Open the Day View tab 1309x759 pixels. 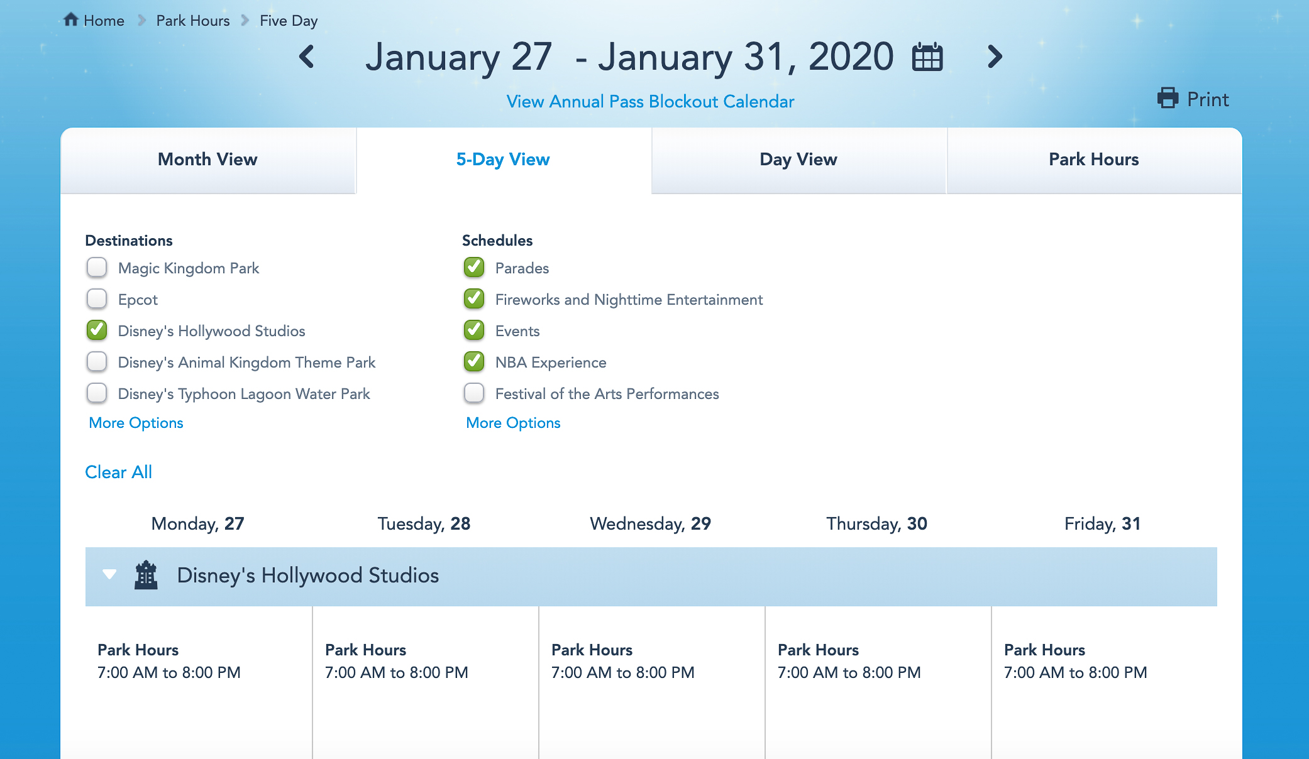[x=798, y=160]
